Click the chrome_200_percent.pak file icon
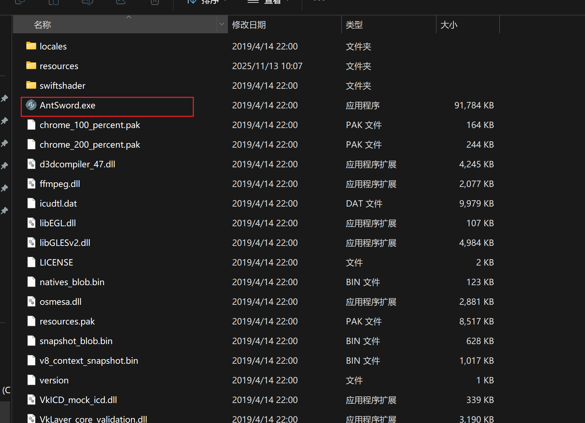Viewport: 585px width, 423px height. click(31, 144)
